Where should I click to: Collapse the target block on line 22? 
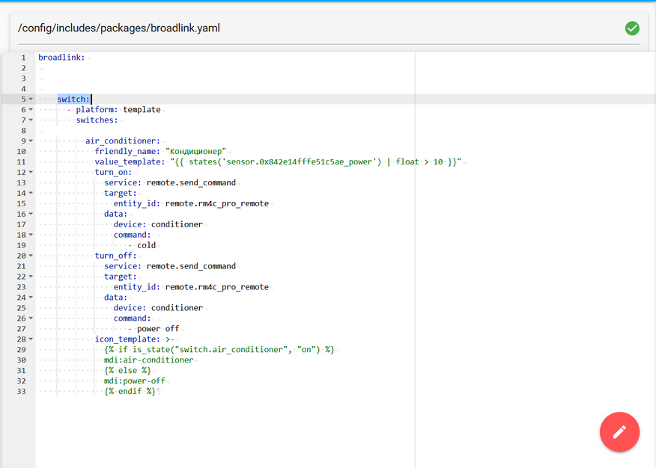coord(31,277)
